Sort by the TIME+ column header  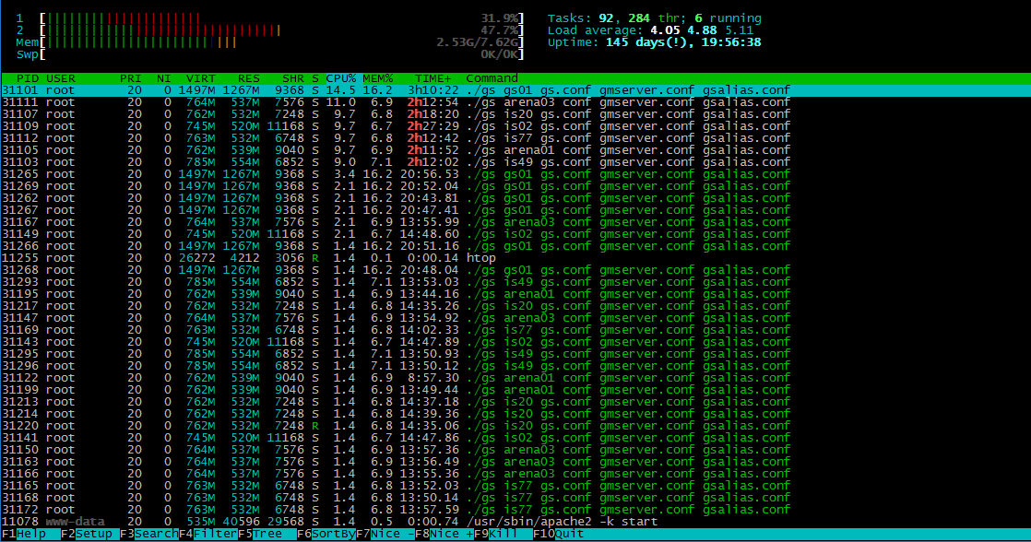[x=433, y=78]
